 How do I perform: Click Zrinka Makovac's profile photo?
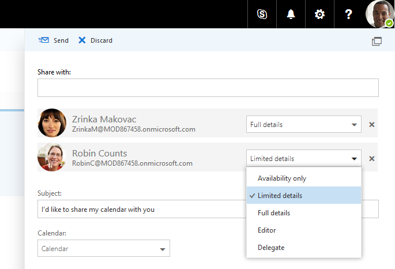point(52,123)
